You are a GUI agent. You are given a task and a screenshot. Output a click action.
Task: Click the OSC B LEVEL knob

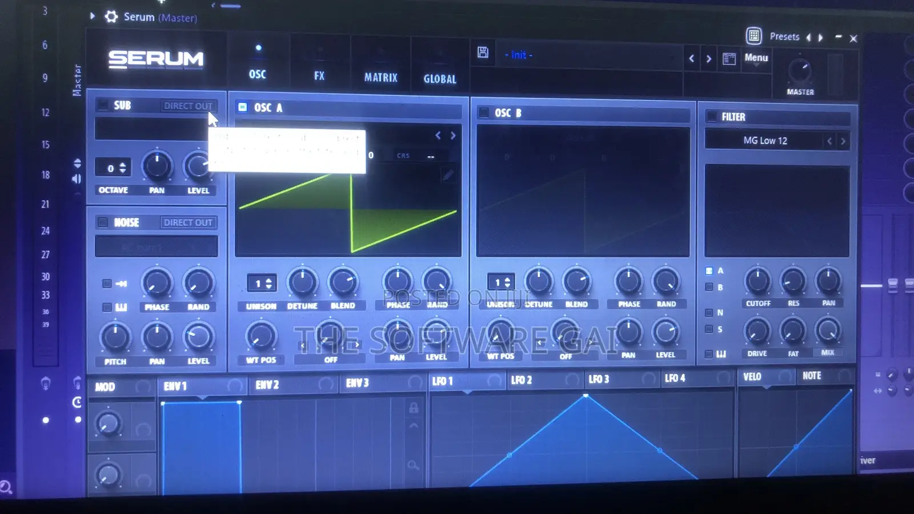(665, 332)
